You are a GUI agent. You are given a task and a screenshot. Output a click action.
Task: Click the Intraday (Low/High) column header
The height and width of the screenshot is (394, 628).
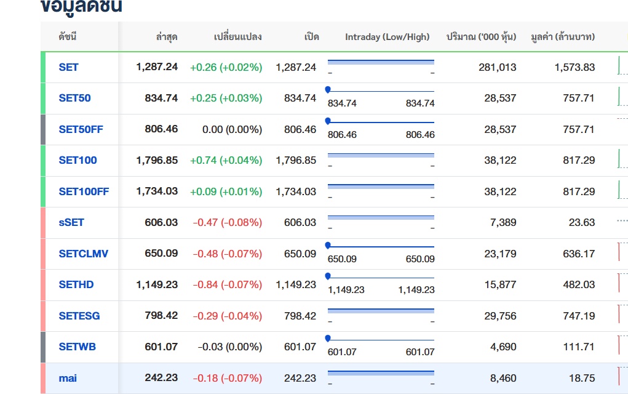(x=387, y=37)
